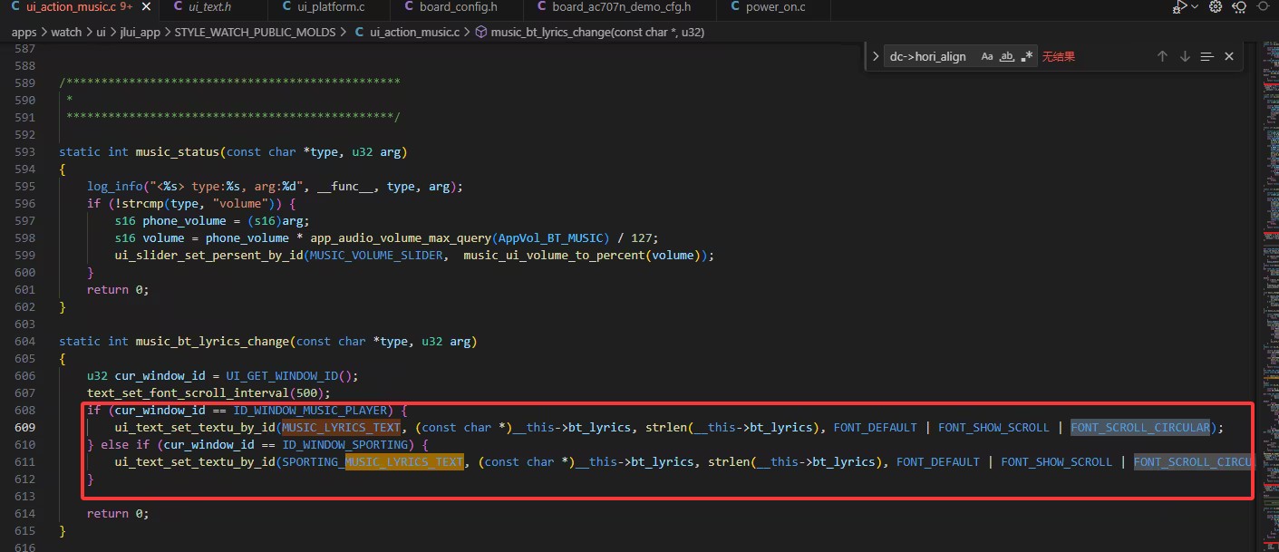Click the jlui_app breadcrumb segment
The image size is (1279, 552).
[140, 32]
